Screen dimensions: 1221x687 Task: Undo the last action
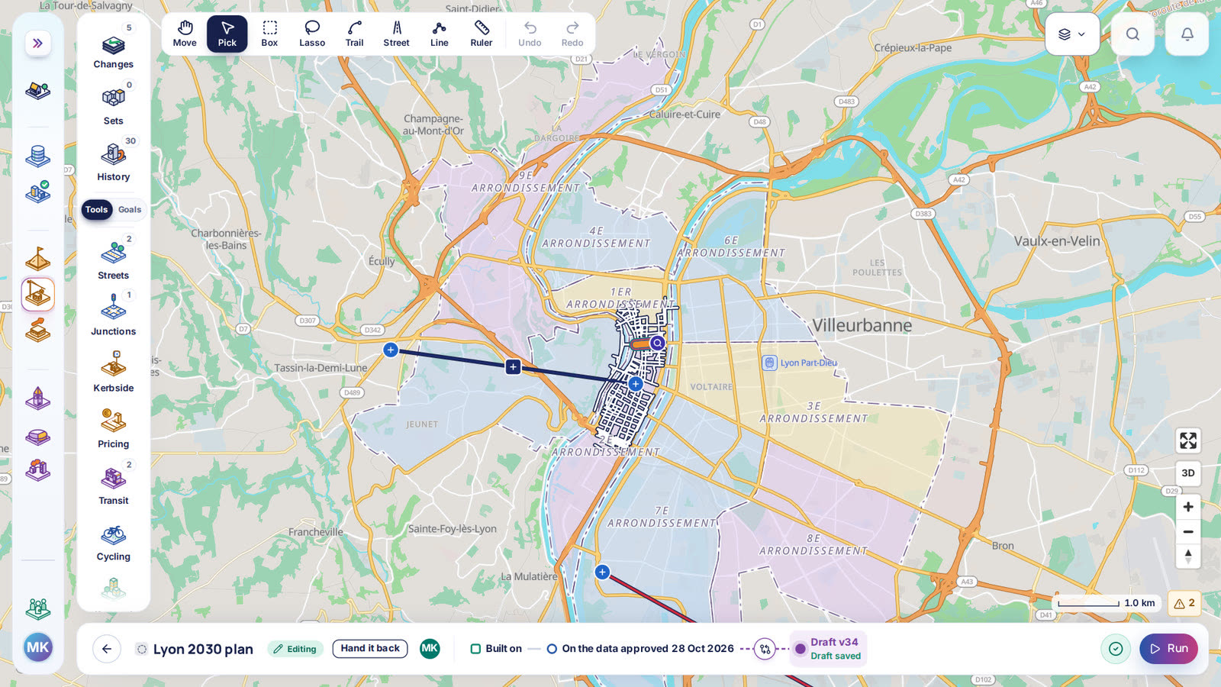[x=530, y=34]
